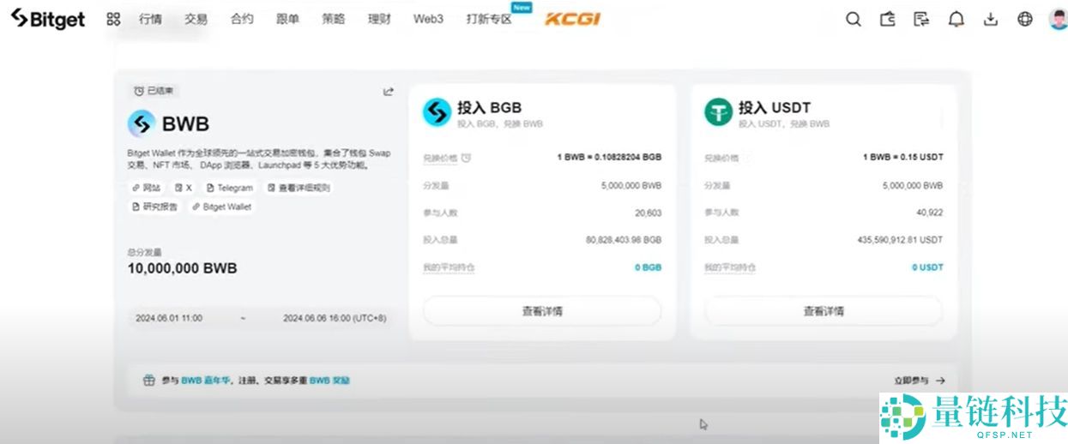Click the 投入 BGB heading
Viewport: 1068px width, 444px height.
(x=489, y=107)
